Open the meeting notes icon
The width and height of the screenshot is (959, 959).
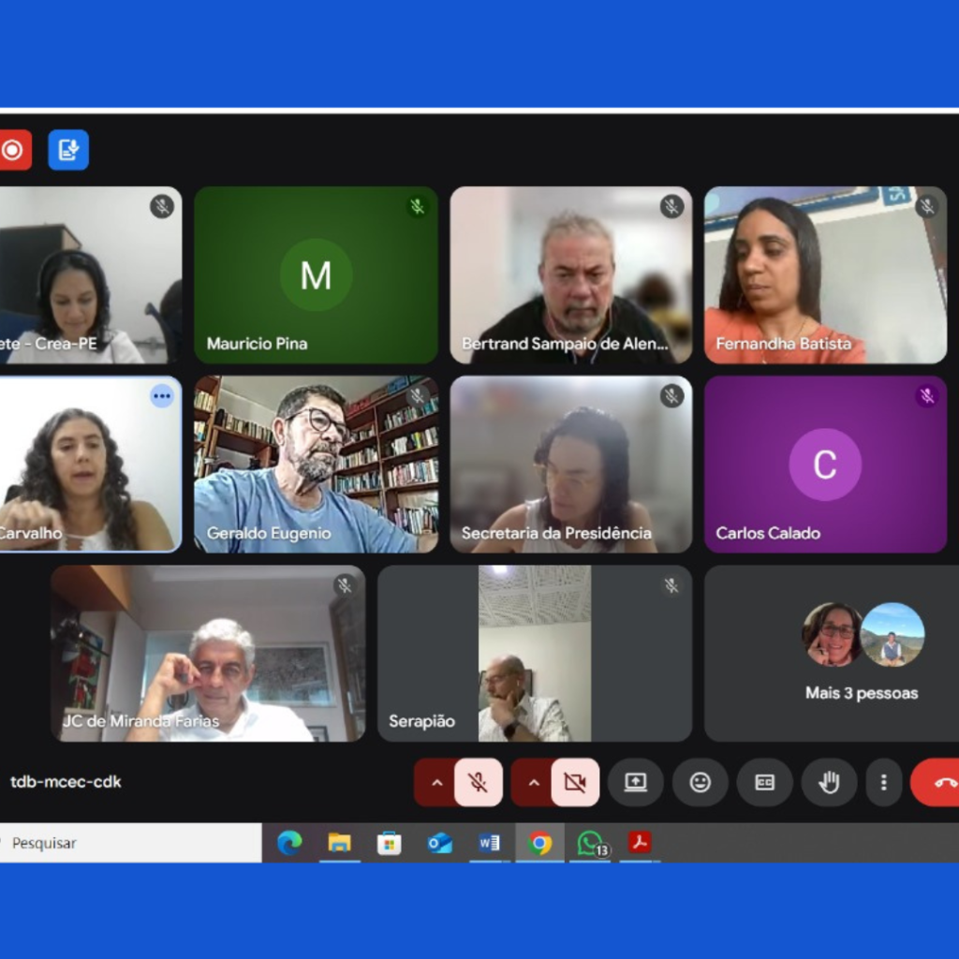(68, 150)
